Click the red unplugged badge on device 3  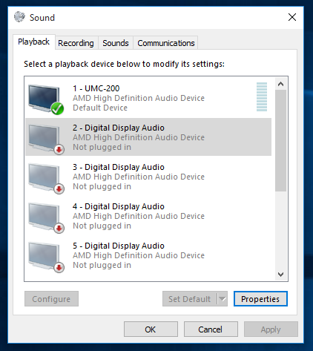pos(59,189)
